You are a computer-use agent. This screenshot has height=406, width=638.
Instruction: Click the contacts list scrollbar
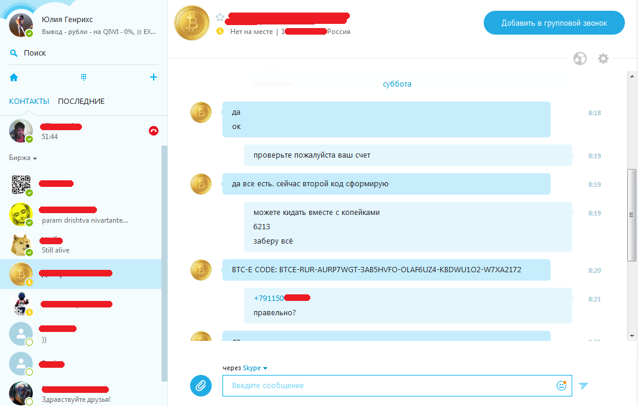tap(164, 263)
